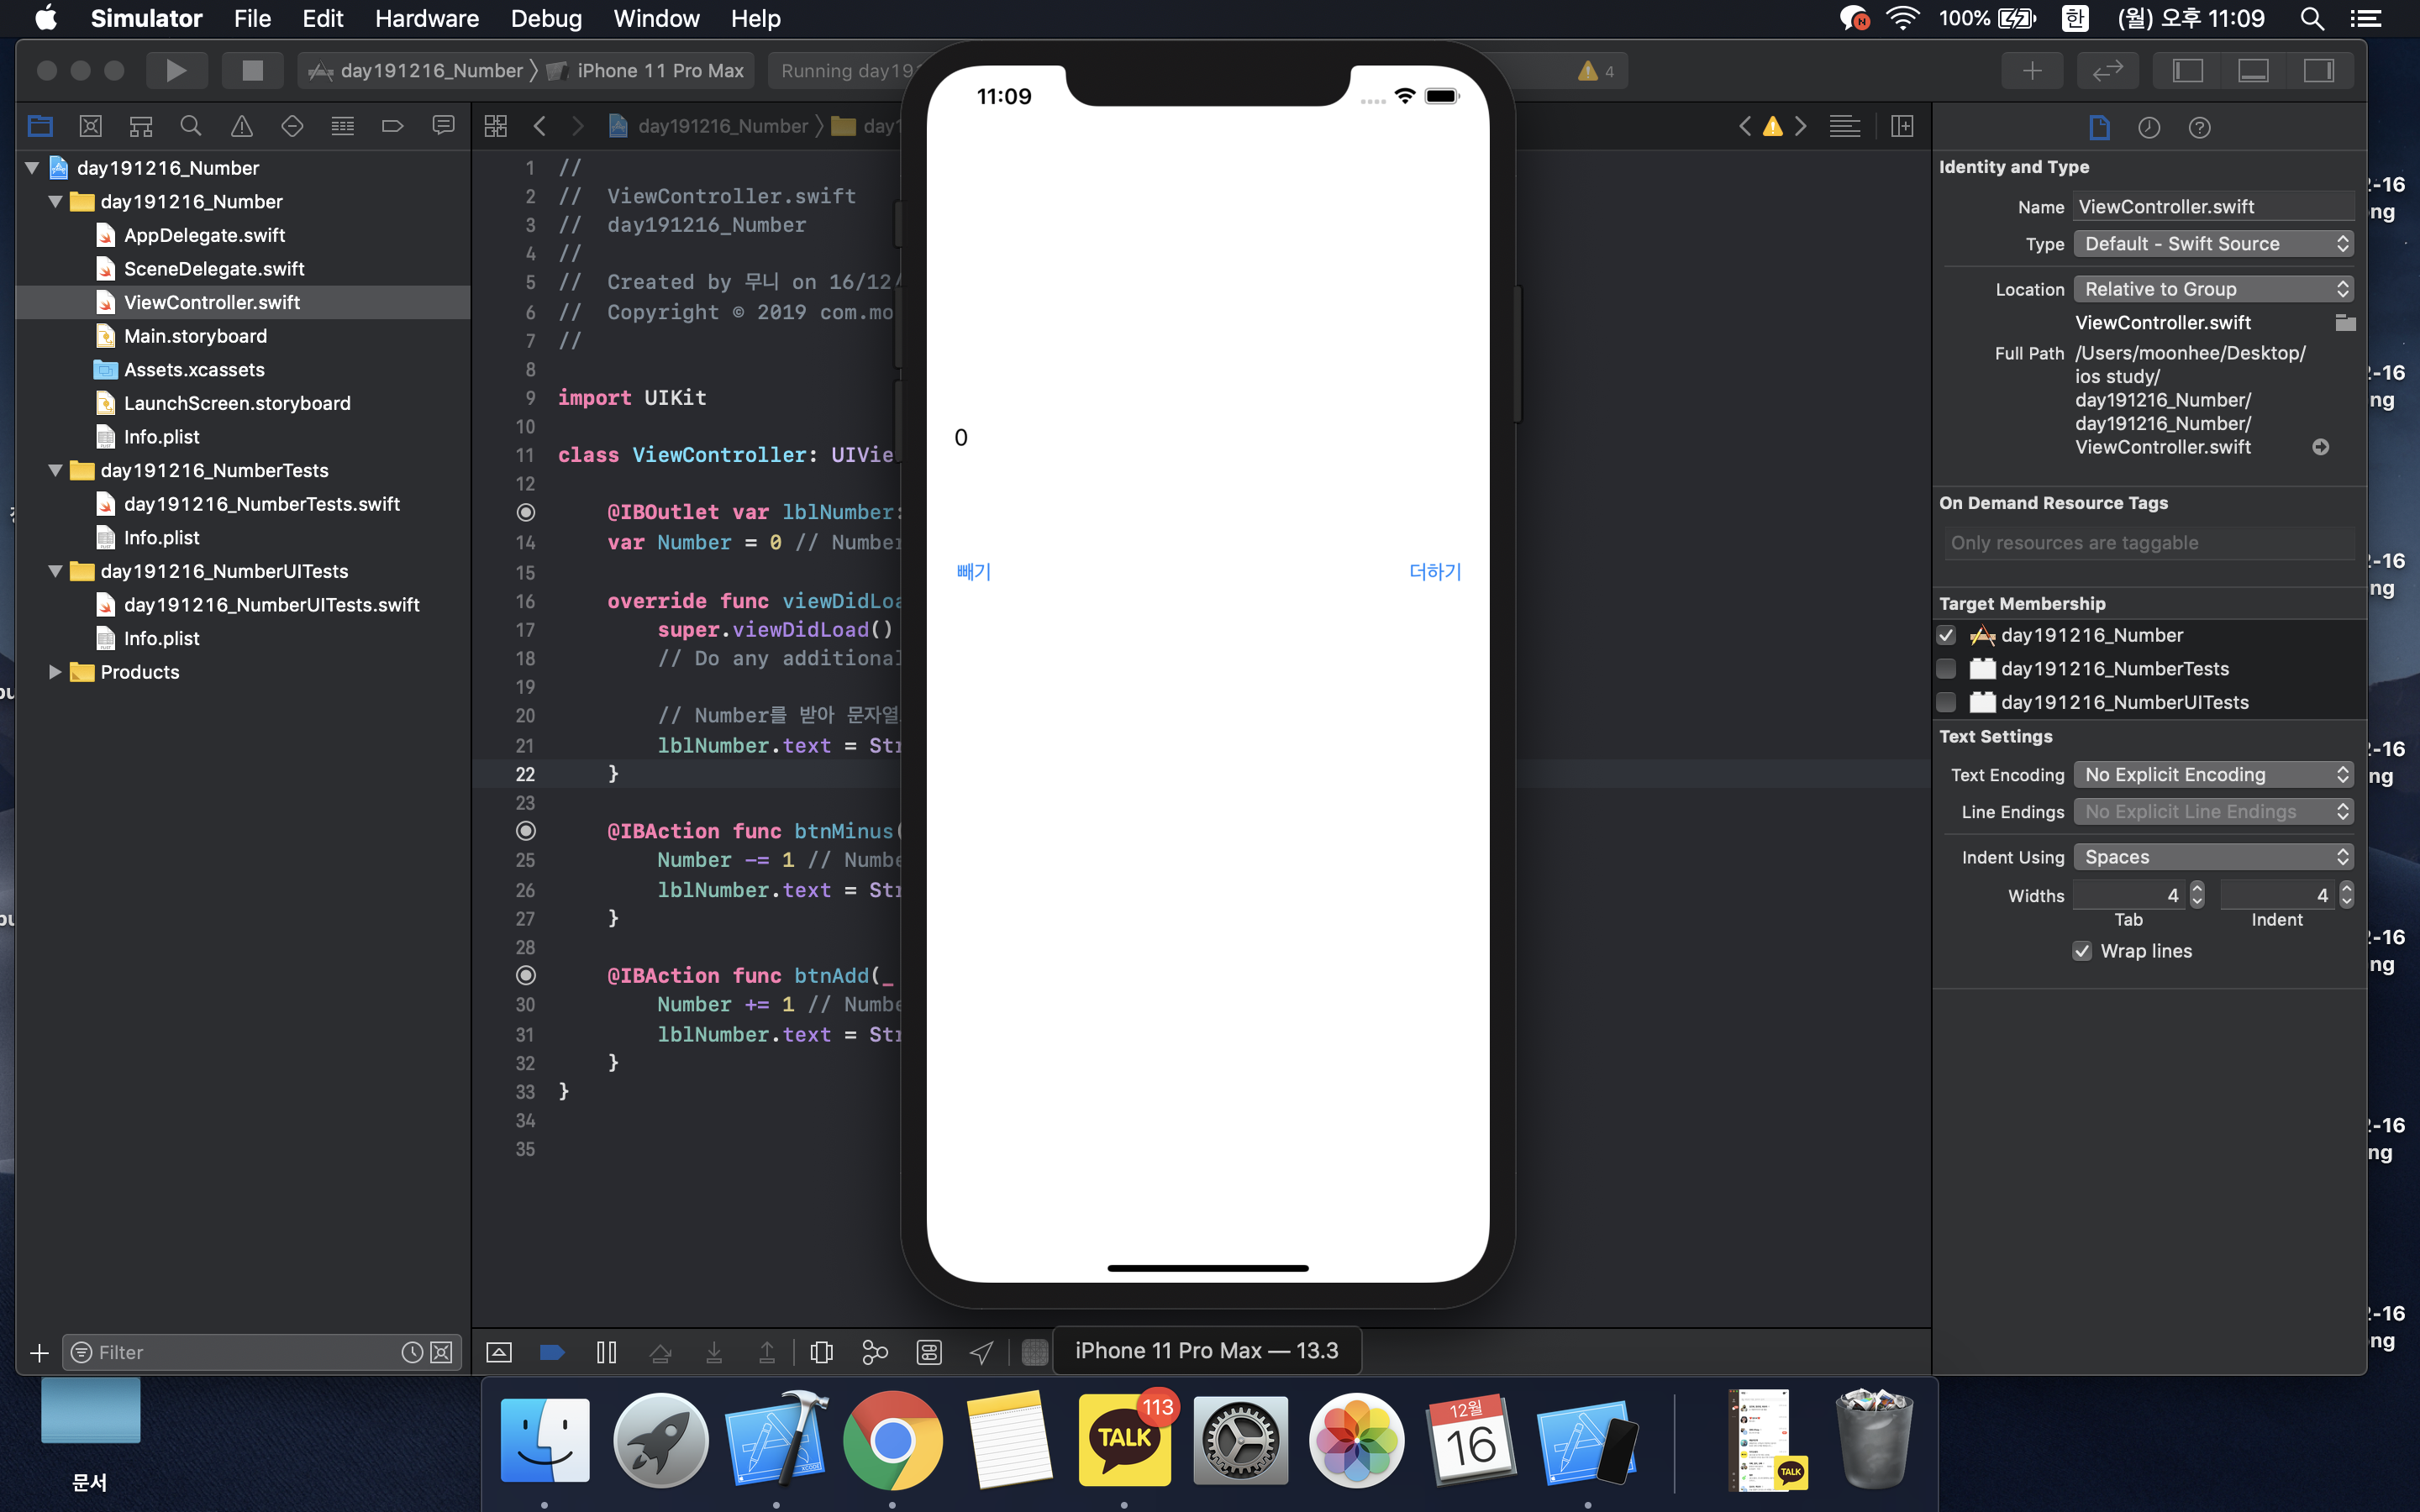2420x1512 pixels.
Task: Enable day191216_NumberUITests target membership checkbox
Action: (1946, 702)
